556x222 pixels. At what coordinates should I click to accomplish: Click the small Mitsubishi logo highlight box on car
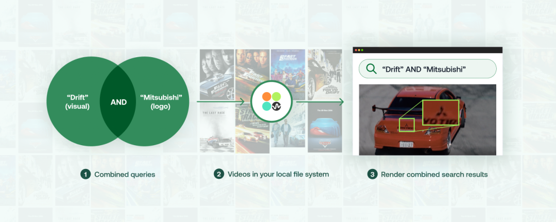click(407, 125)
